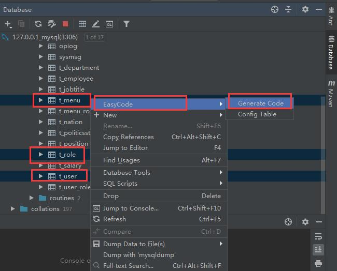The height and width of the screenshot is (271, 337).
Task: Click the Open table editor grid icon
Action: pos(82,24)
